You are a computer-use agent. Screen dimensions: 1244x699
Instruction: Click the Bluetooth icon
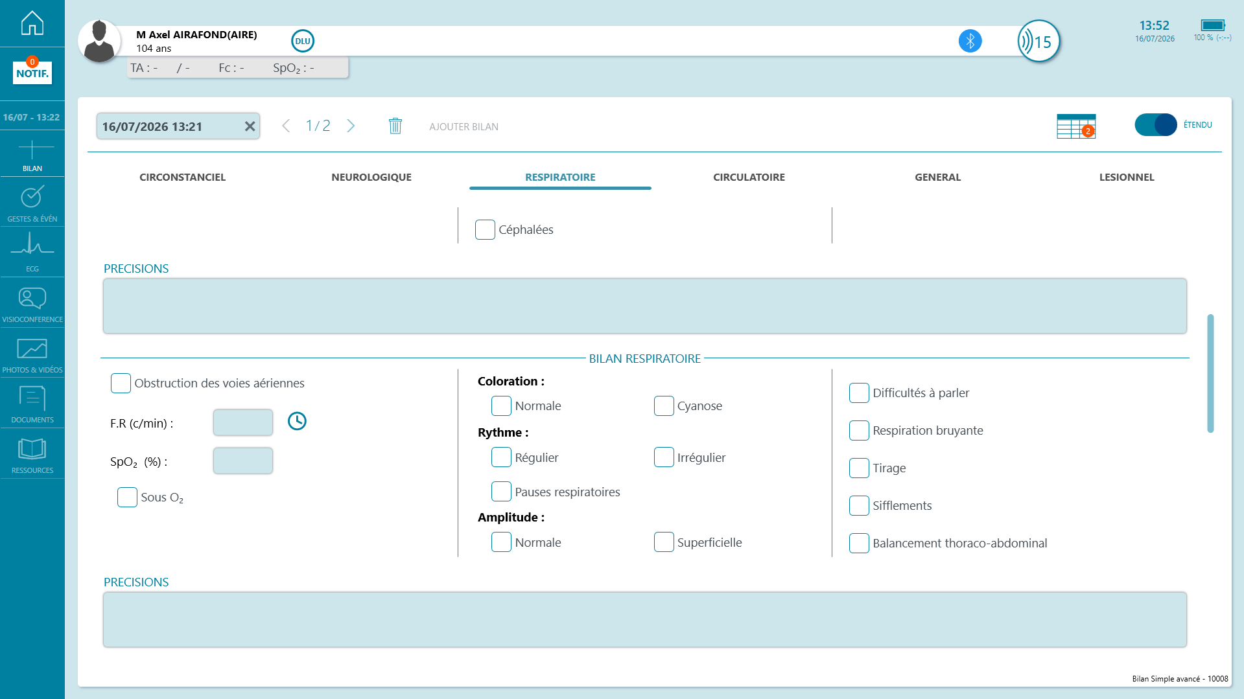(970, 41)
